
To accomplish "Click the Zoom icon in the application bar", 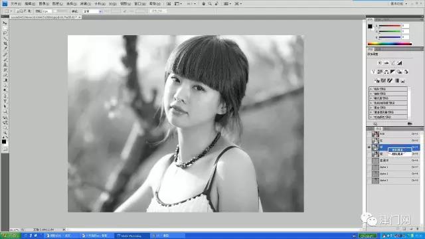I will click(x=210, y=4).
